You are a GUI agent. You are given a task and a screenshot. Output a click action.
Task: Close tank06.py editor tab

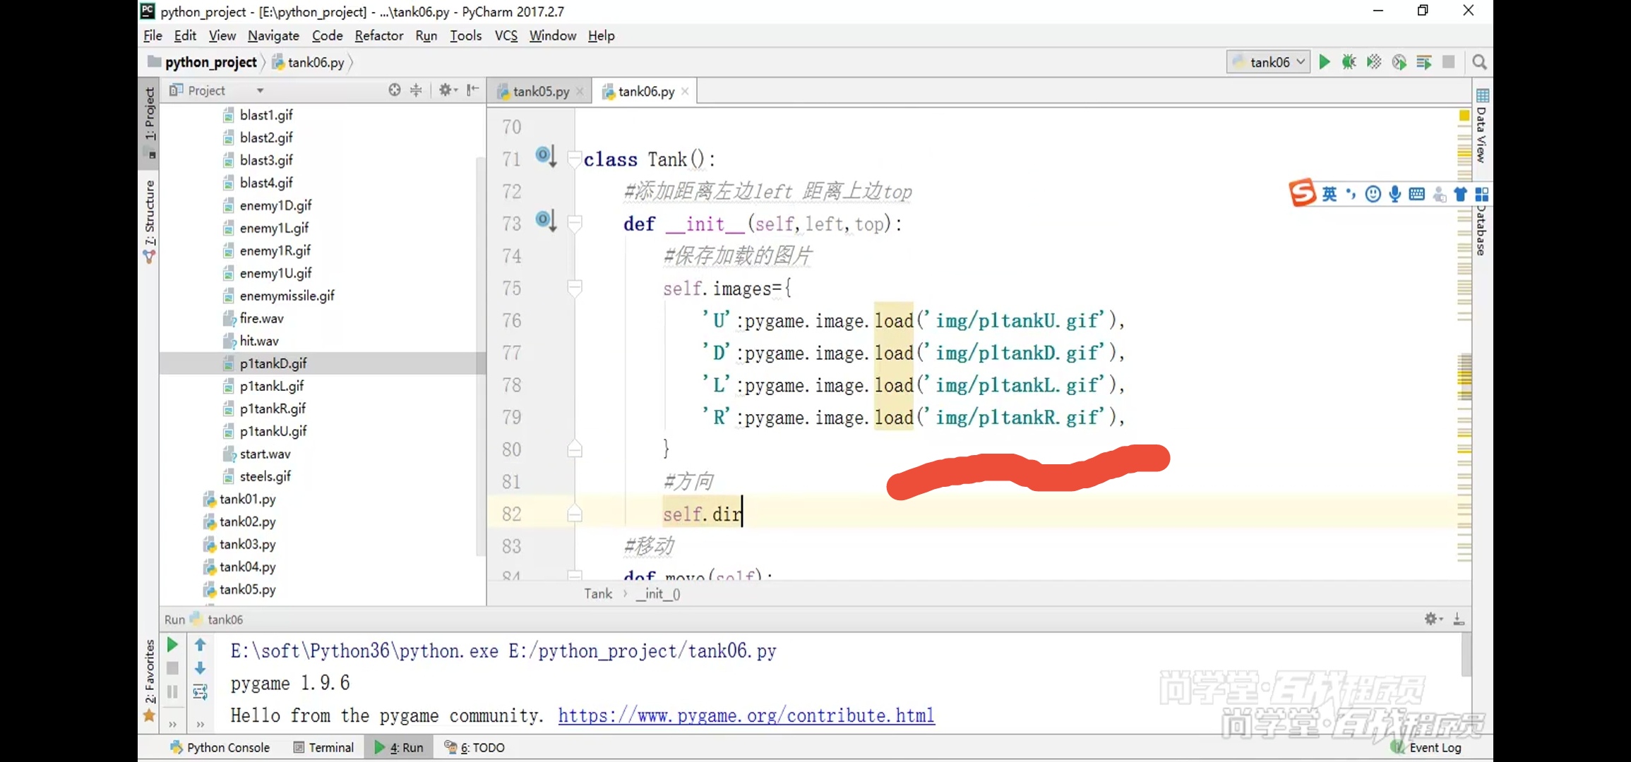pos(685,91)
